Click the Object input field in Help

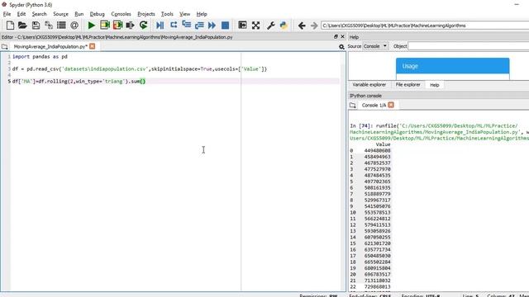[x=469, y=46]
